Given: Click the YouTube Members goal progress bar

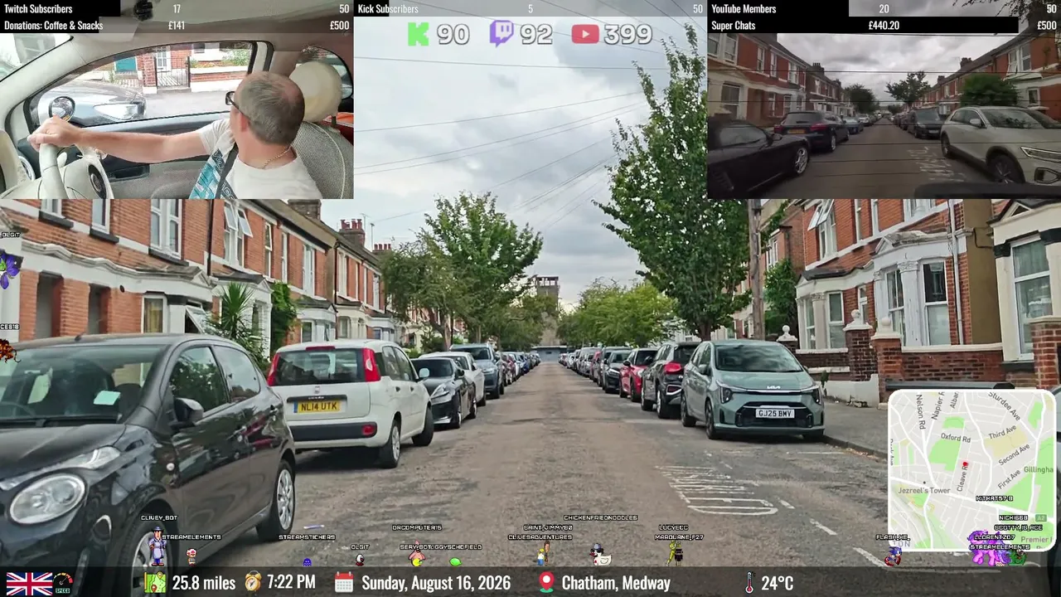Looking at the screenshot, I should 884,8.
